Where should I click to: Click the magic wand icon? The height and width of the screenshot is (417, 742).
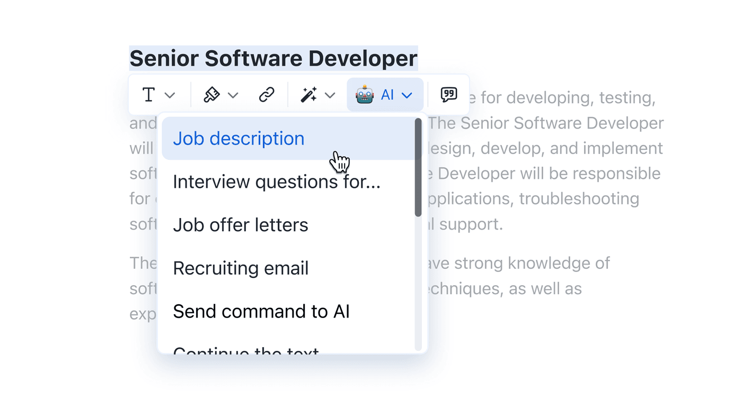(308, 95)
